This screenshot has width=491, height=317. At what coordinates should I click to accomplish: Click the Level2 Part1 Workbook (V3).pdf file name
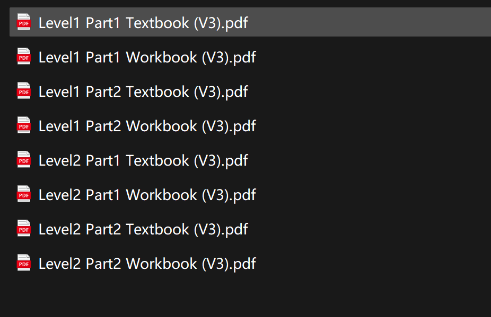tap(147, 195)
